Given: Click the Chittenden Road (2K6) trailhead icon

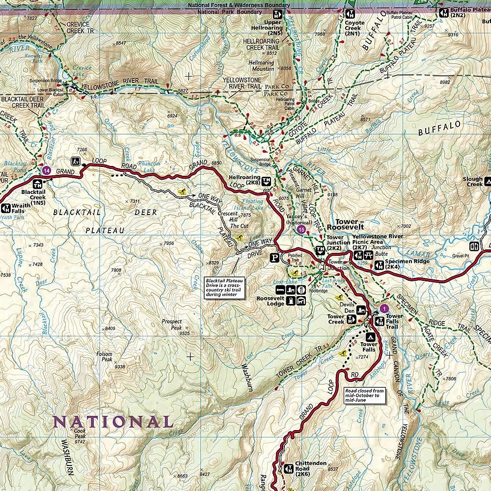Looking at the screenshot, I should click(289, 469).
